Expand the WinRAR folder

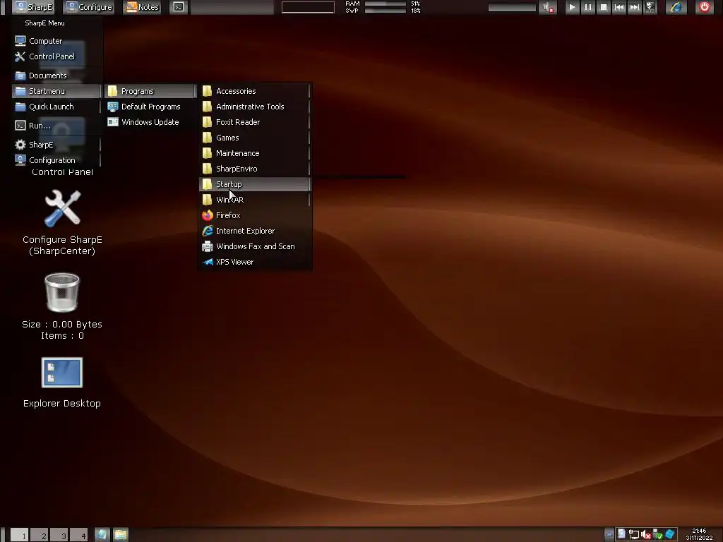(x=256, y=200)
